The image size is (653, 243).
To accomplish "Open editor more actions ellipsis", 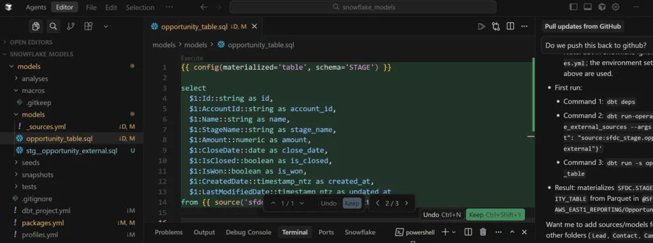I will 524,27.
